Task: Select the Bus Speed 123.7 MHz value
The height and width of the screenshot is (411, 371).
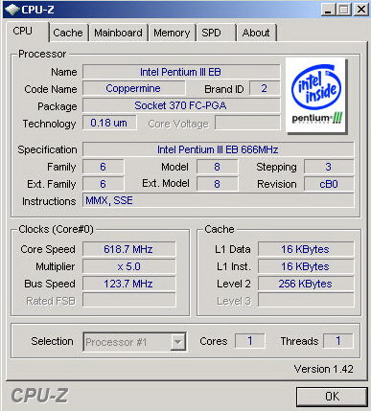Action: (x=128, y=284)
